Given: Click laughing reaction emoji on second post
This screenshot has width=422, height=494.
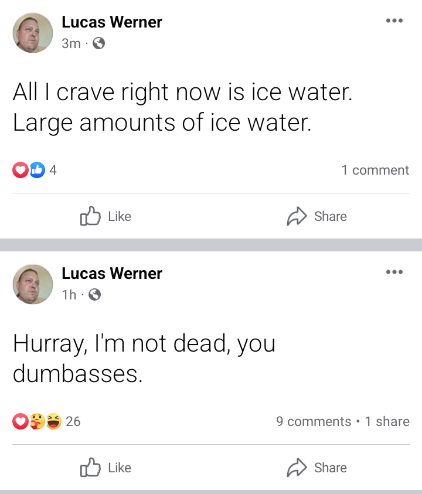Looking at the screenshot, I should pyautogui.click(x=54, y=421).
